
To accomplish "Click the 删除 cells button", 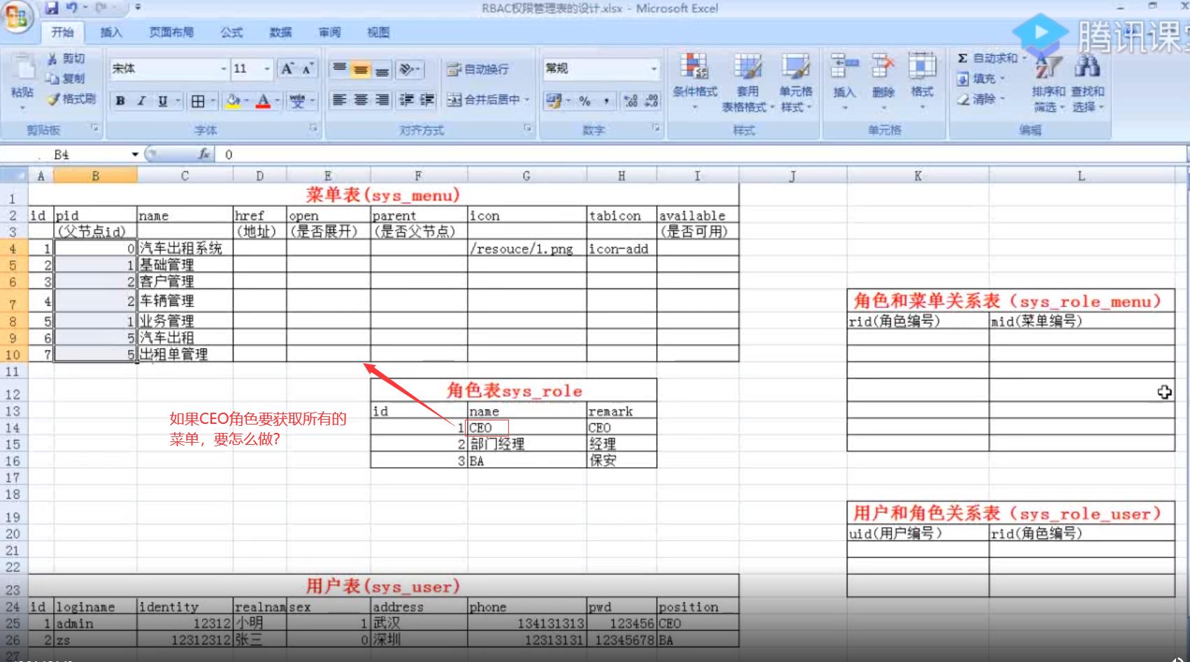I will [x=884, y=82].
